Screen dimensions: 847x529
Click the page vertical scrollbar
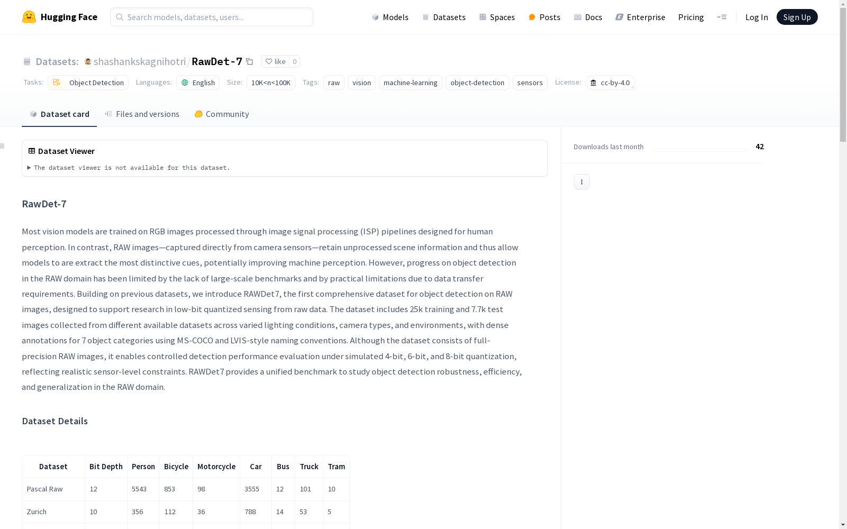coord(843,264)
